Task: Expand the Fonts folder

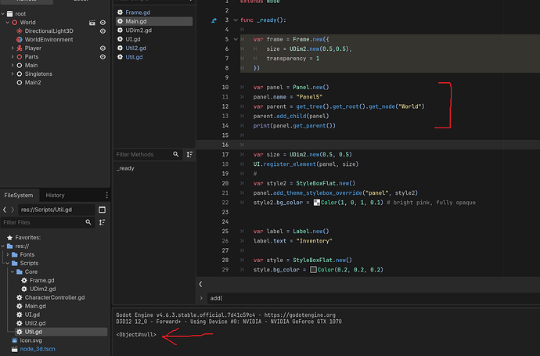Action: (x=8, y=255)
